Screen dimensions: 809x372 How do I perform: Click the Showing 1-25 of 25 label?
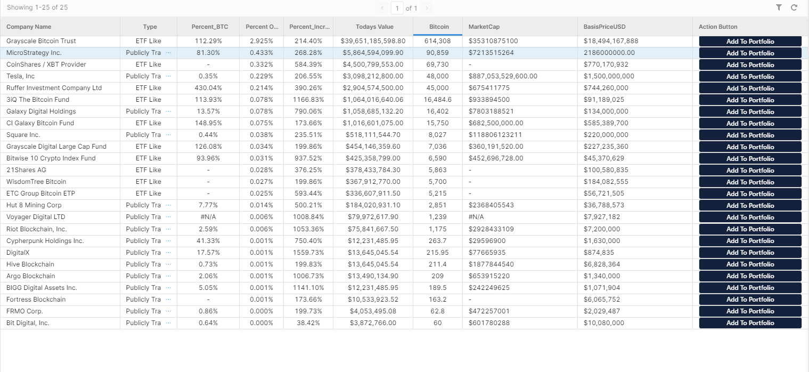(x=37, y=7)
